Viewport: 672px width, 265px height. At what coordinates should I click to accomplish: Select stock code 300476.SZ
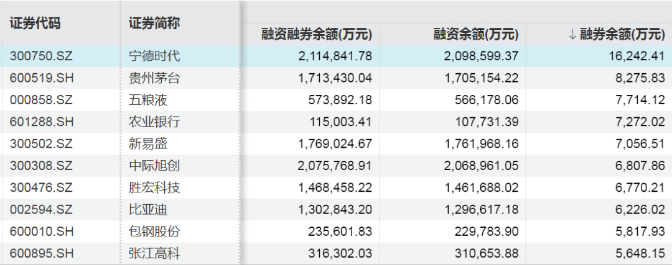pos(40,187)
